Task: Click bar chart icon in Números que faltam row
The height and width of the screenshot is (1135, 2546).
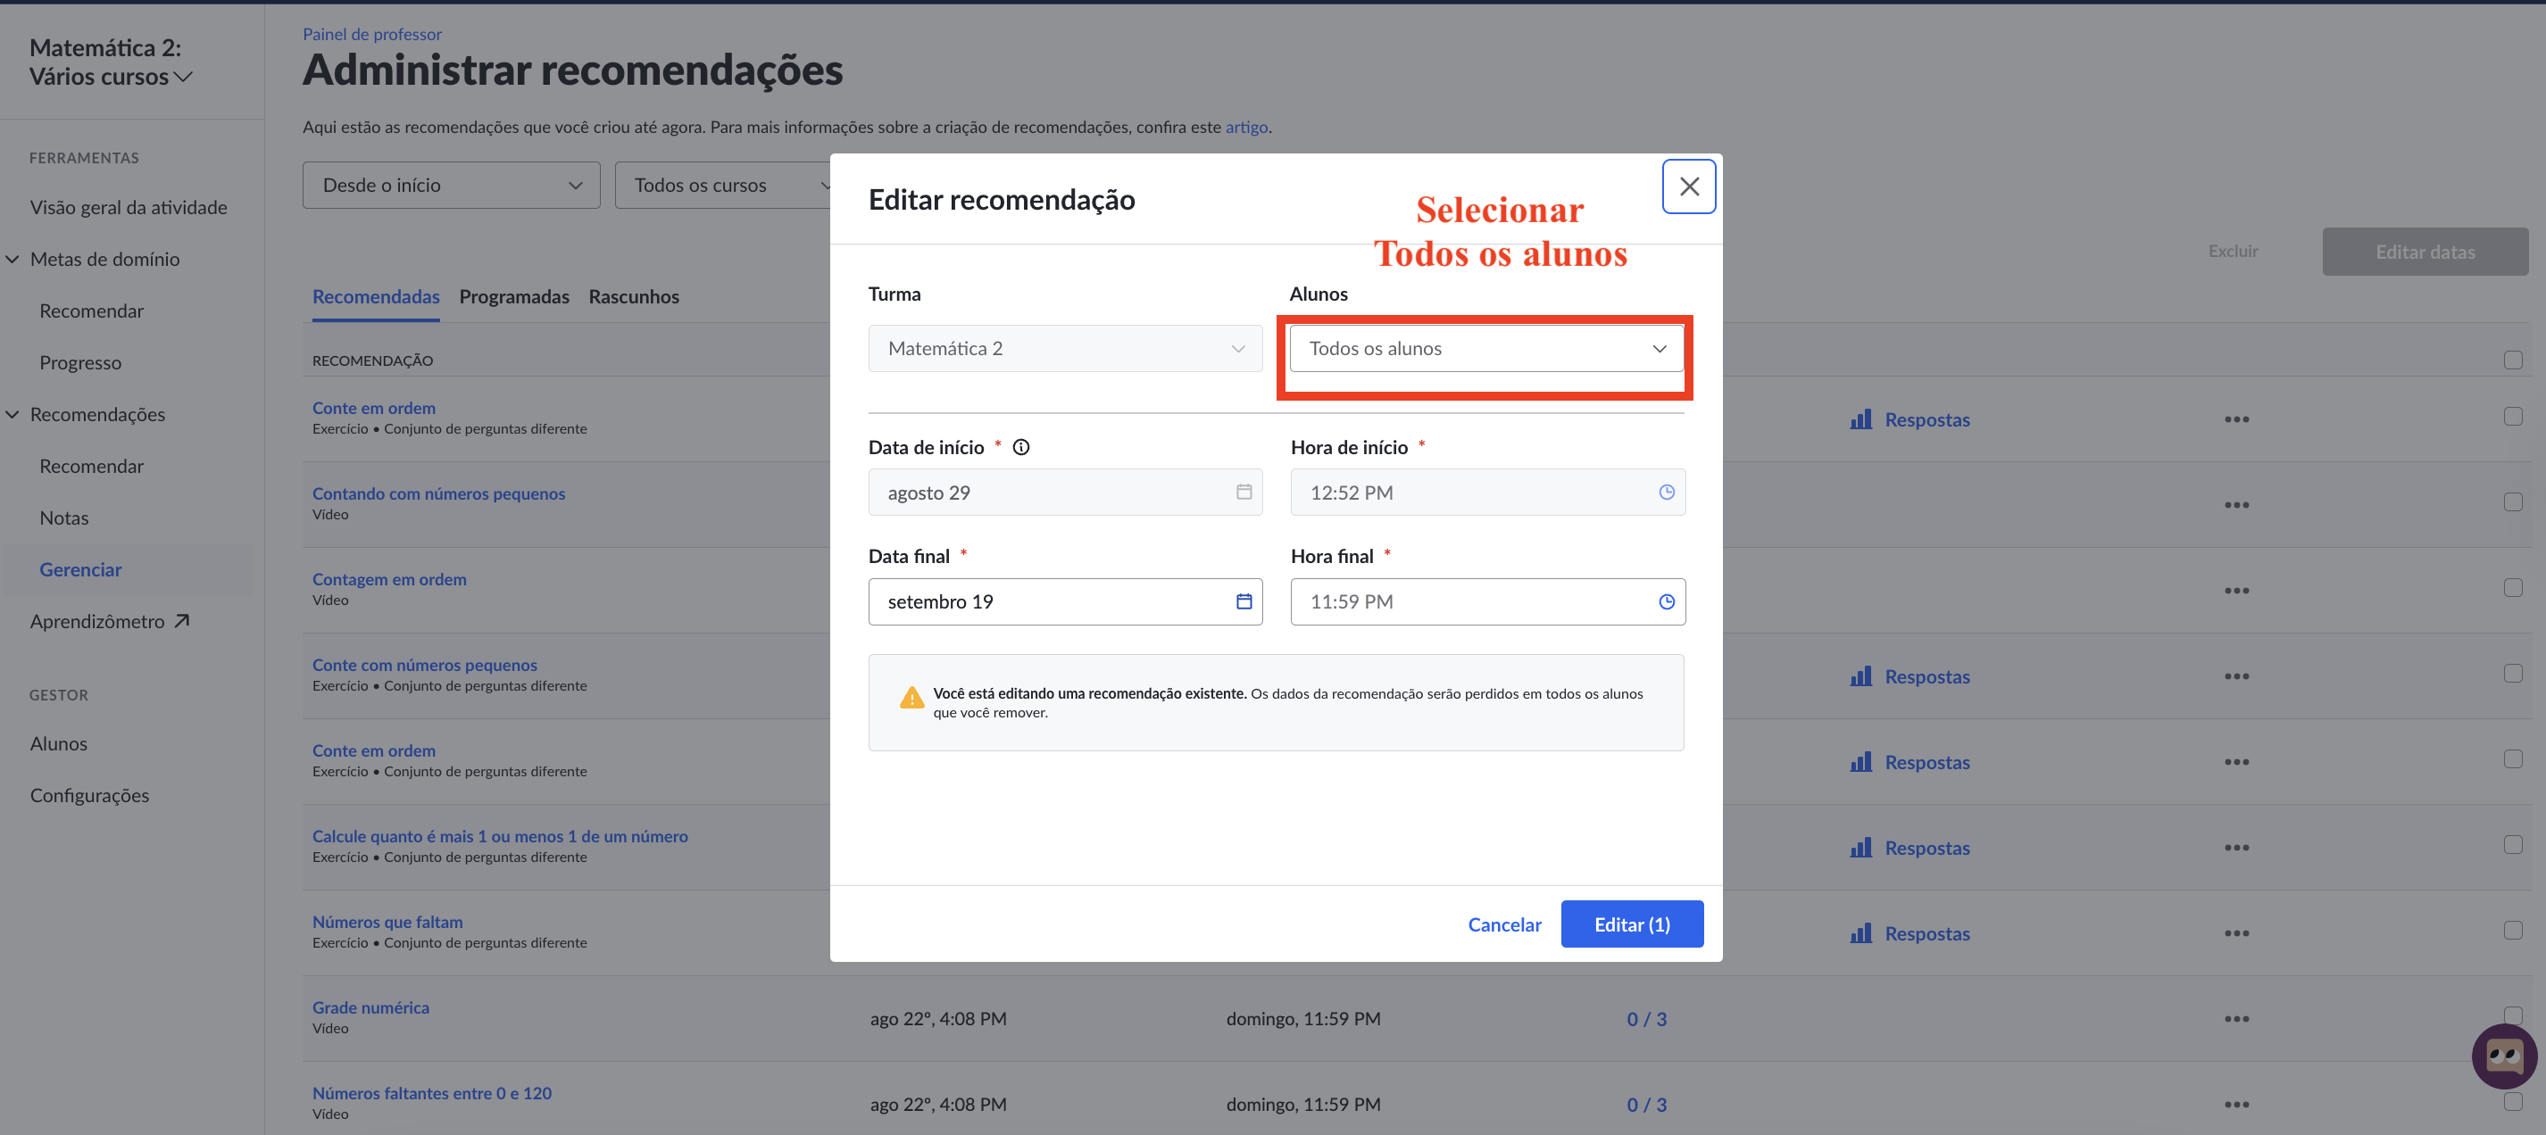Action: 1861,932
